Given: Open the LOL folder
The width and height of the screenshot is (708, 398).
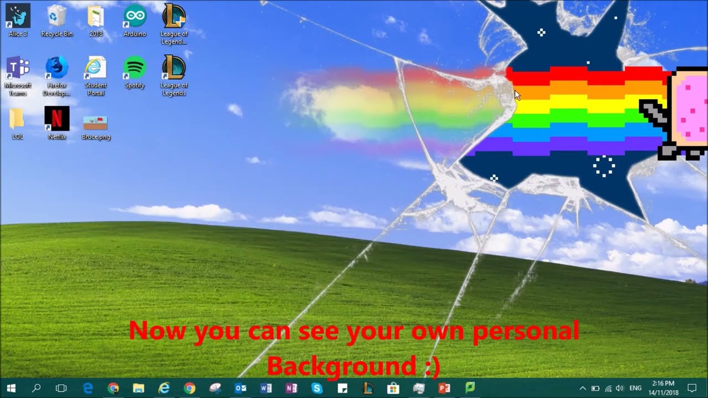Looking at the screenshot, I should point(17,123).
